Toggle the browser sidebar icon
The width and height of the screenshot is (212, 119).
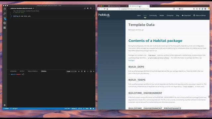(197, 9)
